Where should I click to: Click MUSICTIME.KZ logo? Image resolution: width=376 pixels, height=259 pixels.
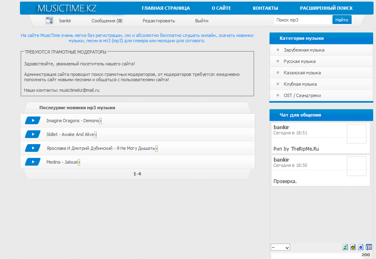(x=67, y=9)
